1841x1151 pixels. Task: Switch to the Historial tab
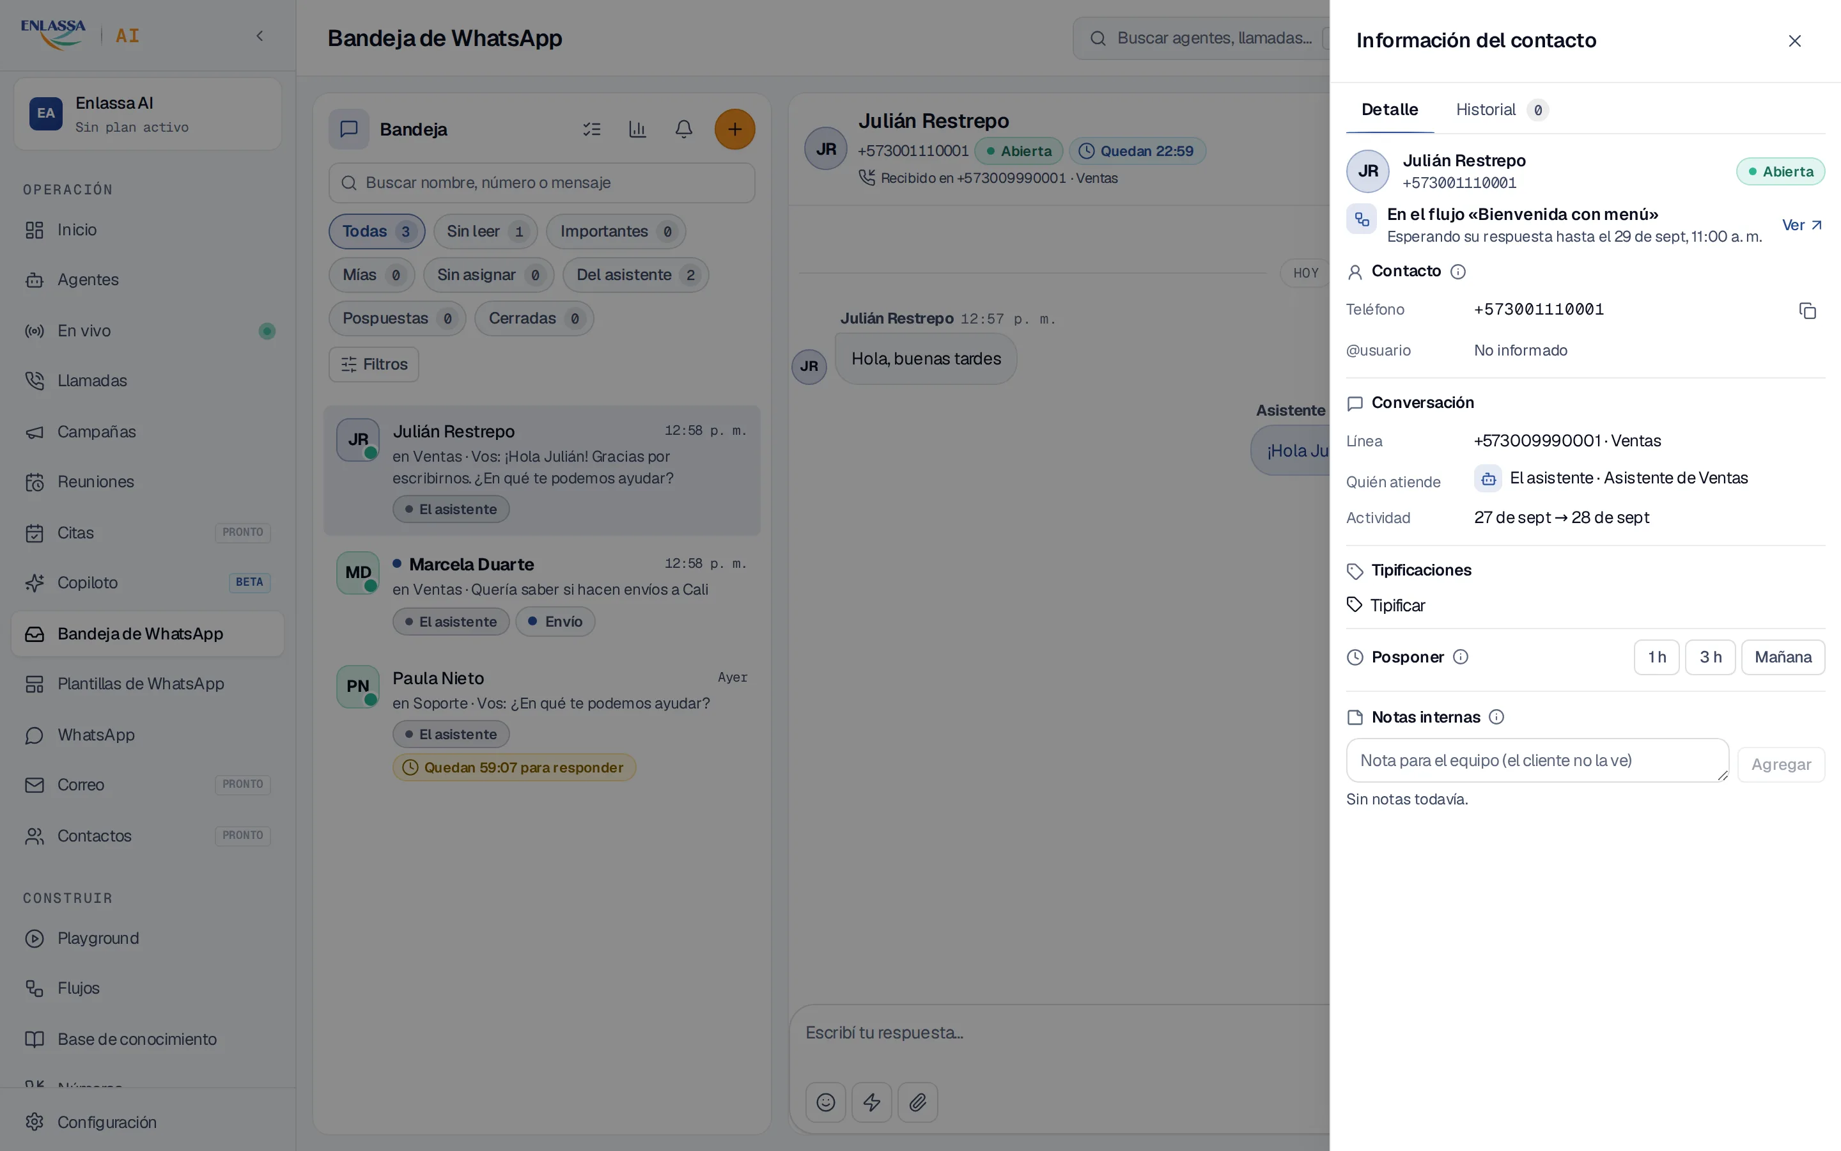1502,109
